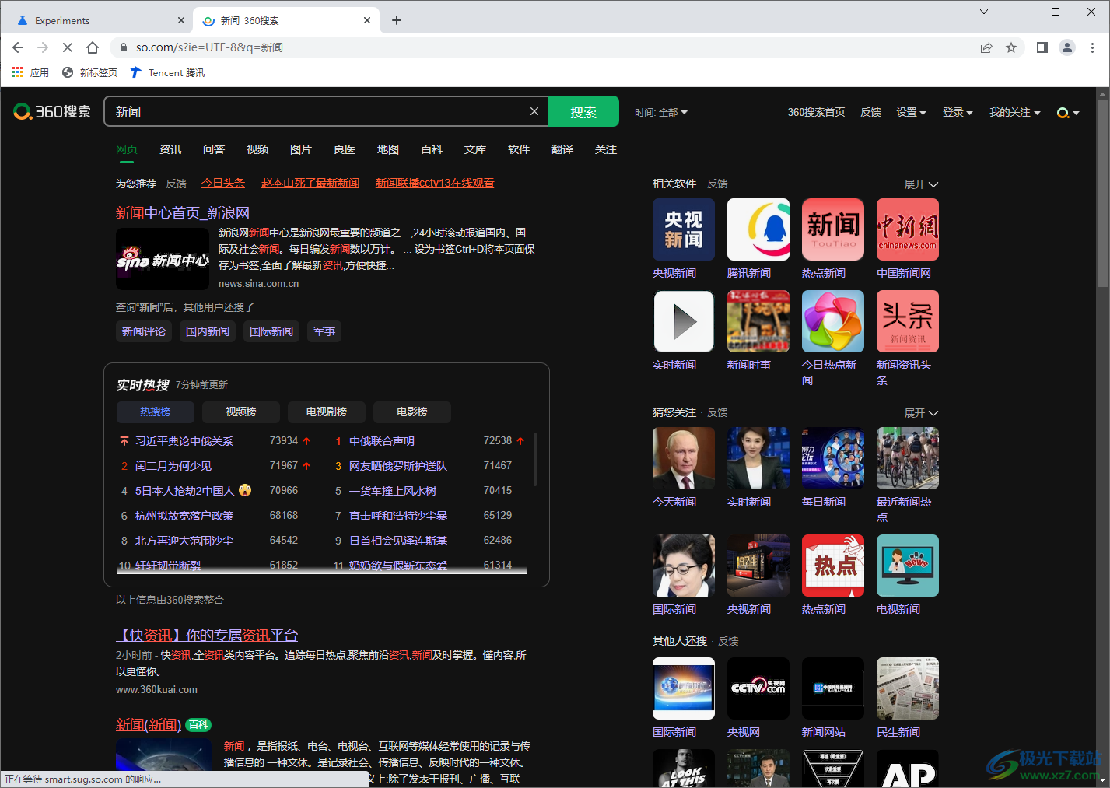1110x788 pixels.
Task: Select the 电影榜 ranking tab
Action: click(x=412, y=412)
